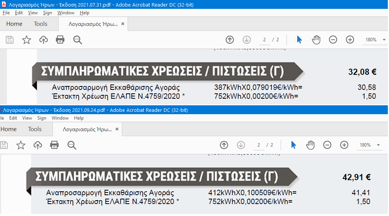Click cloud upload icon in 2021.07.31 window
The height and width of the screenshot is (216, 389).
(x=44, y=40)
